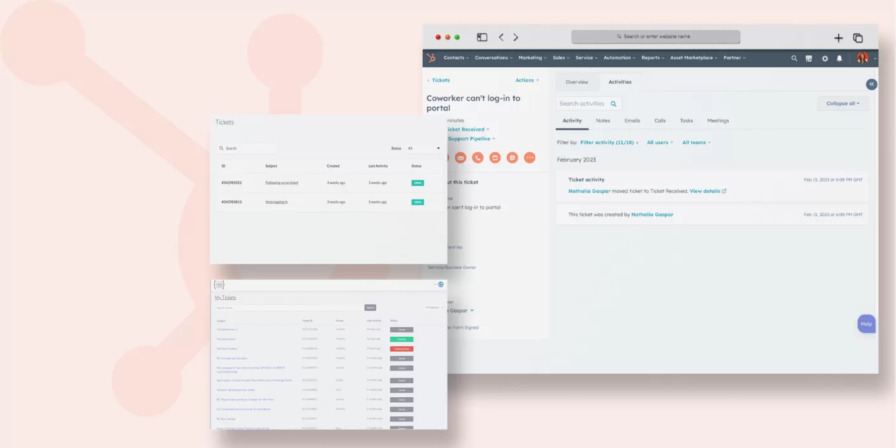Expand the Service menu
Image resolution: width=896 pixels, height=448 pixels.
(x=587, y=58)
